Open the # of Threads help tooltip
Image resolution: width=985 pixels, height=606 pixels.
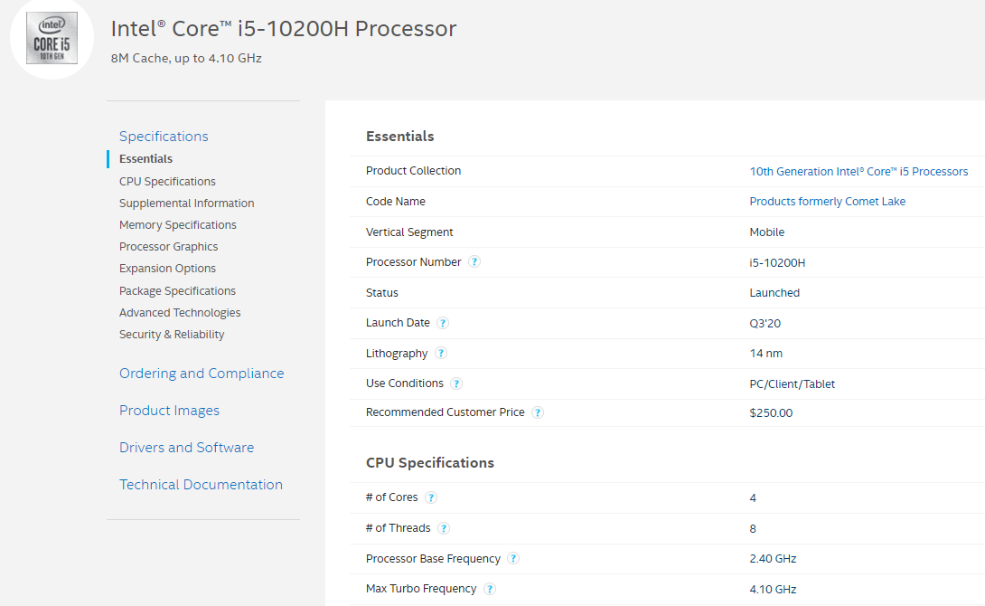point(444,527)
